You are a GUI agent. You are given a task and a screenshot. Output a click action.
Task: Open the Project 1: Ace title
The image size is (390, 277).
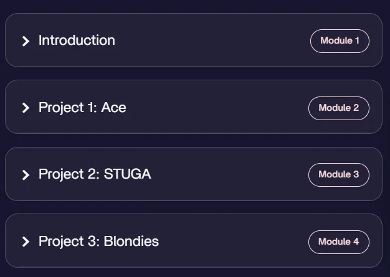point(82,108)
